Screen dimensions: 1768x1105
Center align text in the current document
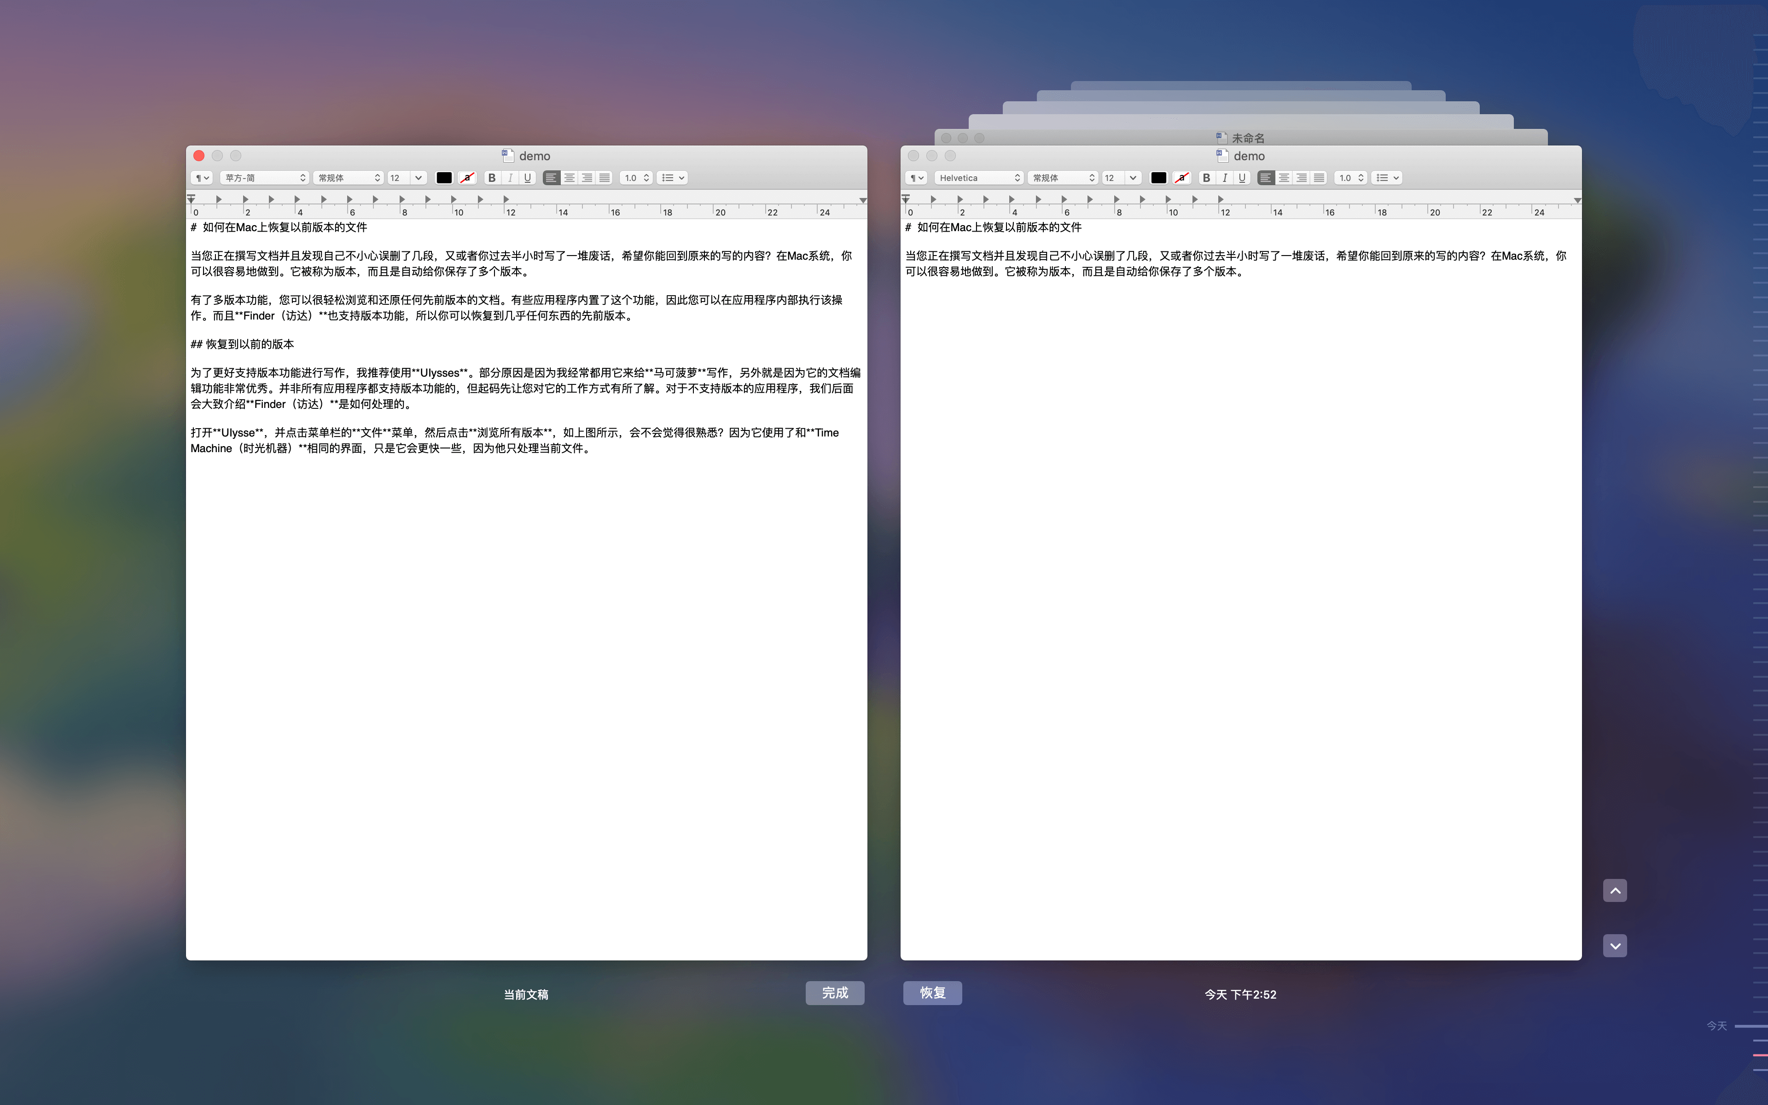[569, 178]
